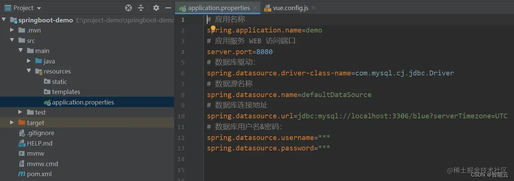514x181 pixels.
Task: Click the .gitignore file icon
Action: pos(22,133)
